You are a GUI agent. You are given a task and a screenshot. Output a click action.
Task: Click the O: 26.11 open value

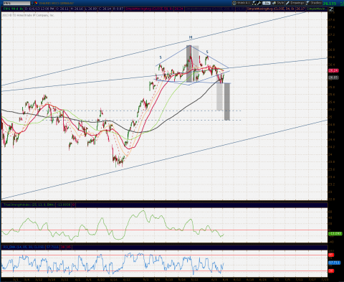[x=62, y=9]
